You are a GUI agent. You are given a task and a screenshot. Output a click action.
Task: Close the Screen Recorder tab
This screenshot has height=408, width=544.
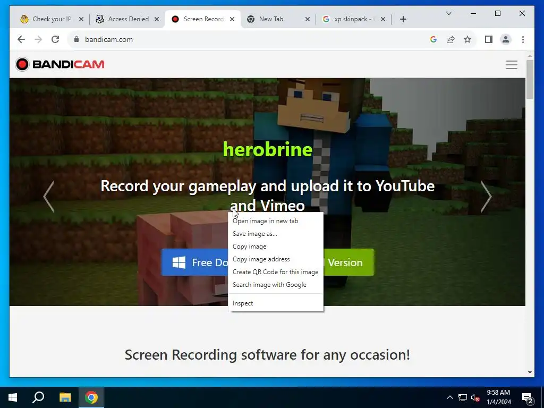[x=232, y=19]
